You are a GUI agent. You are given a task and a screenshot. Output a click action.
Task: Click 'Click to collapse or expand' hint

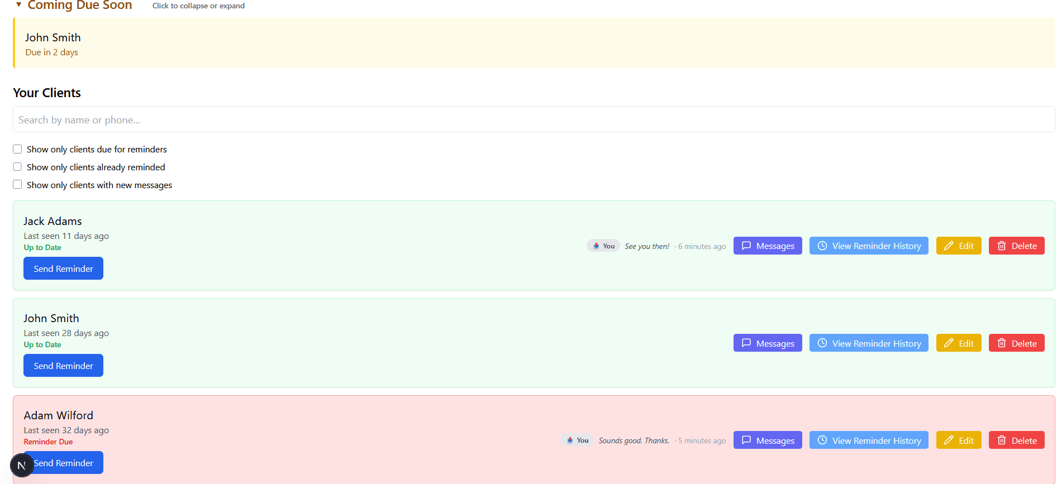(x=198, y=6)
